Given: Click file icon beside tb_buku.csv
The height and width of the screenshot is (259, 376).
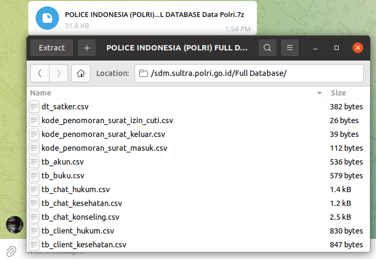Looking at the screenshot, I should [x=34, y=176].
